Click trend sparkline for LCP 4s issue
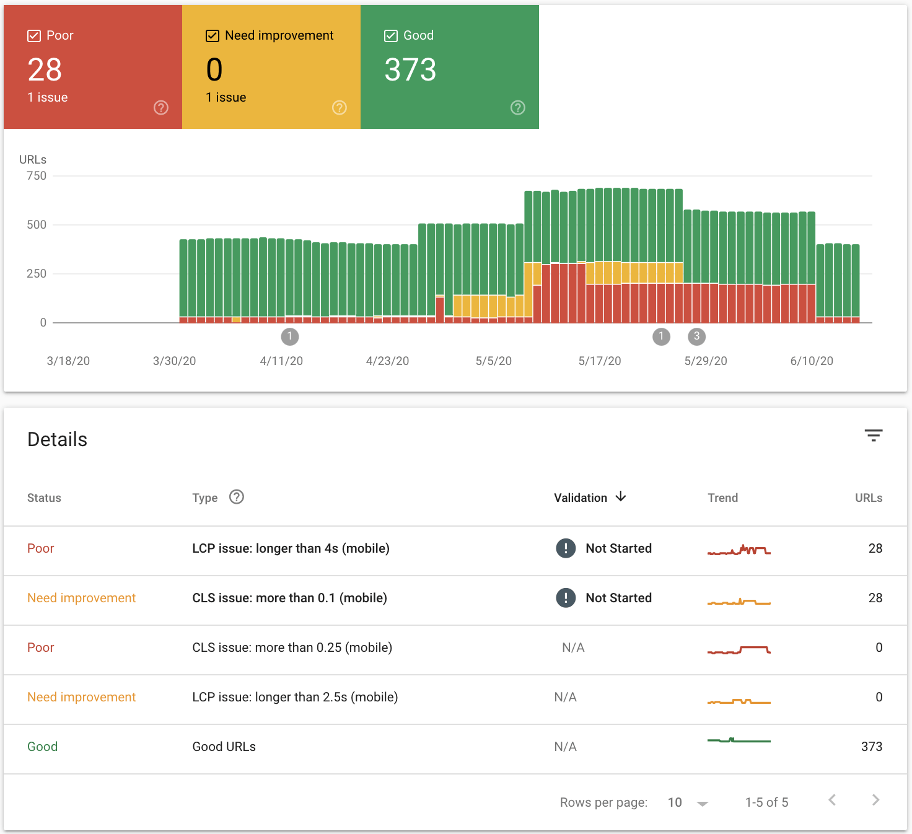This screenshot has width=912, height=834. [739, 550]
